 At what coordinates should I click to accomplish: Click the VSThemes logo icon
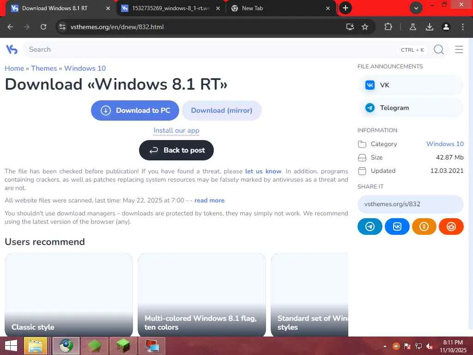12,49
